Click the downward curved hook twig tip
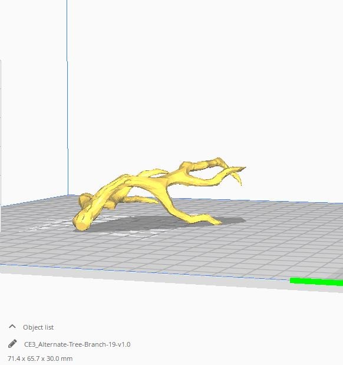 tap(240, 180)
